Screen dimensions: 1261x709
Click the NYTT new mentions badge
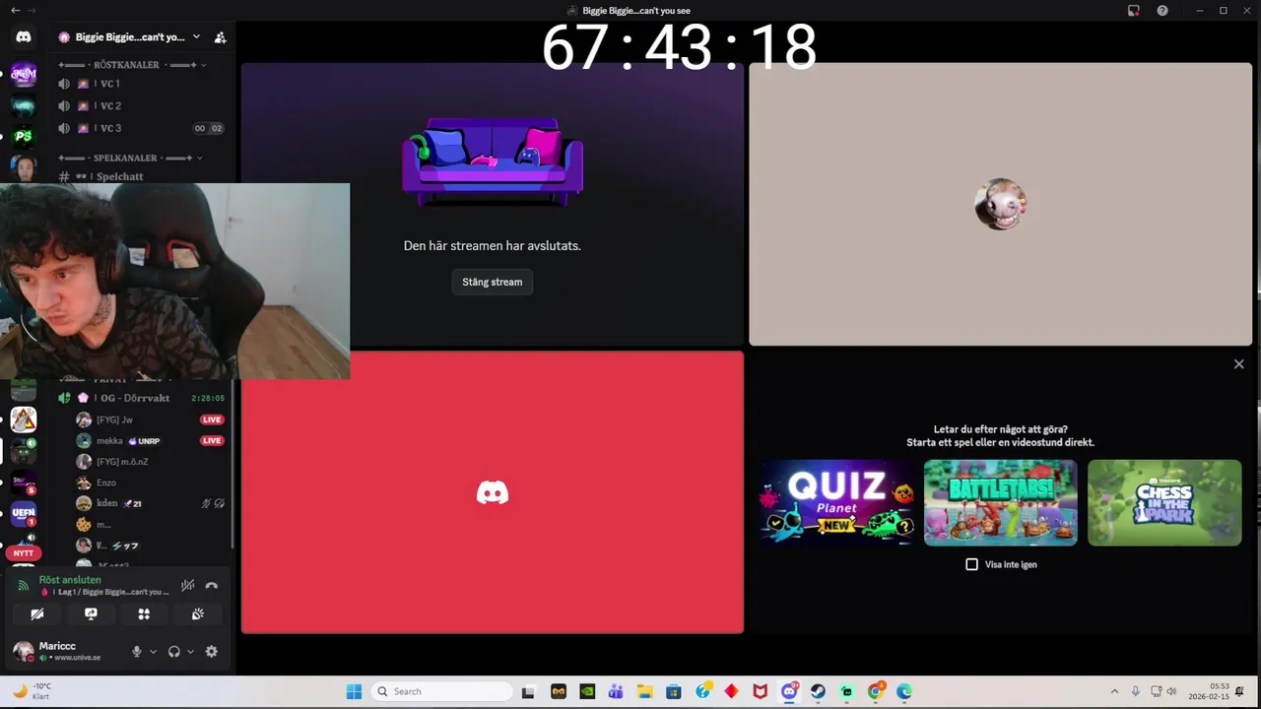pyautogui.click(x=24, y=553)
